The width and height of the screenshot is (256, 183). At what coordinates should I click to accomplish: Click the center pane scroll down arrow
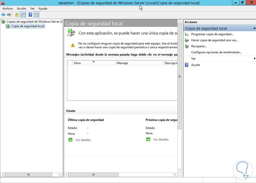click(179, 170)
